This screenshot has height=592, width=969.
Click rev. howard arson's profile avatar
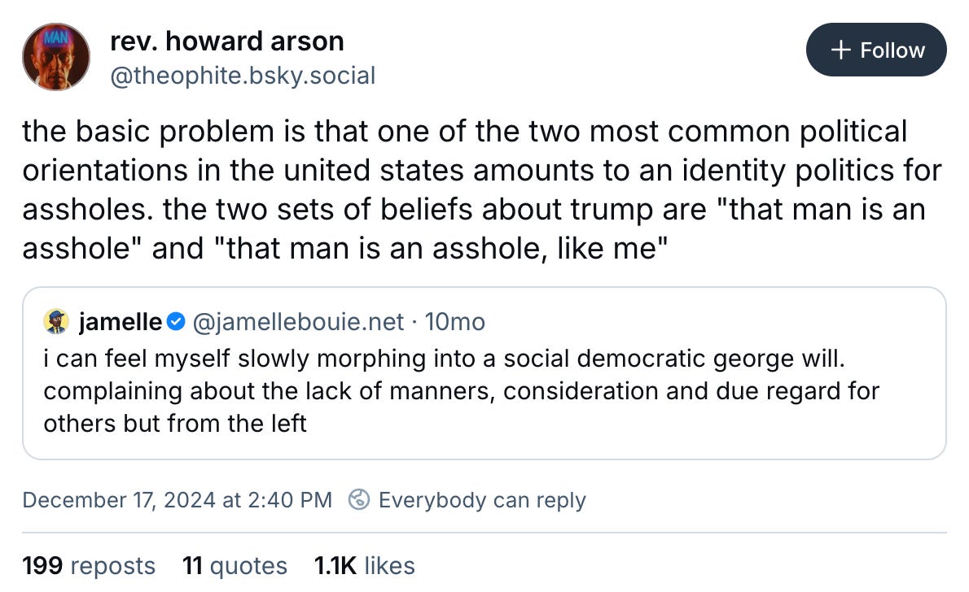55,55
